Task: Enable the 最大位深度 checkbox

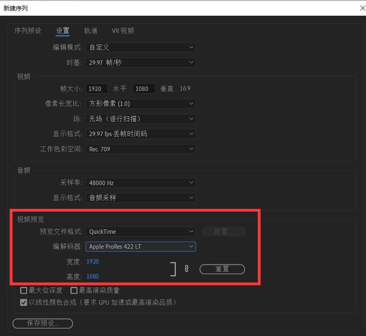Action: (23, 290)
